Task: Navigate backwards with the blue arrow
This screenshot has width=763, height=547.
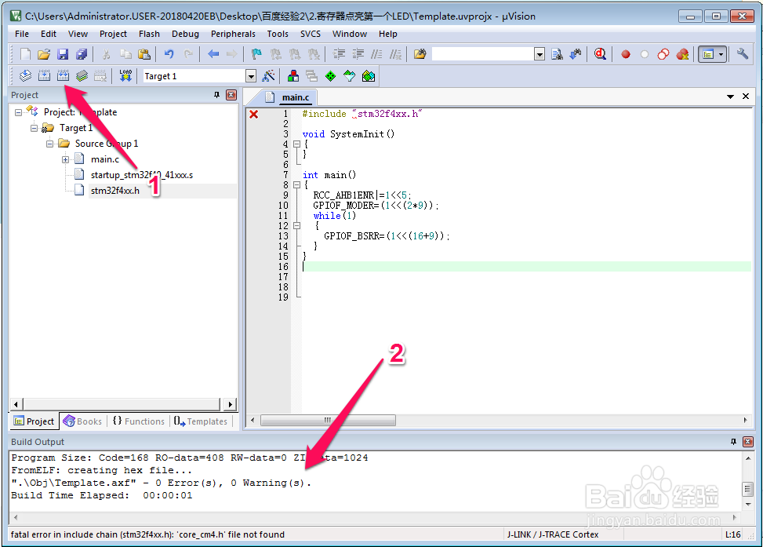Action: tap(213, 54)
